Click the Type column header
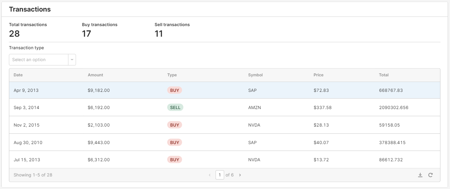 point(172,75)
